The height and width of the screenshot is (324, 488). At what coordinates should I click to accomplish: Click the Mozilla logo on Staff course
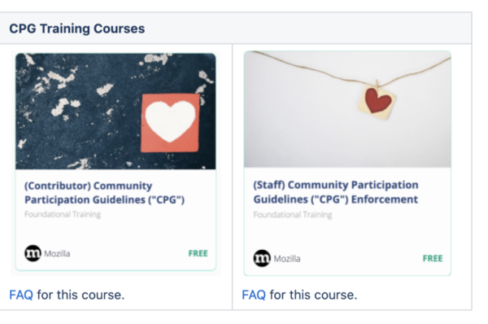click(x=262, y=258)
